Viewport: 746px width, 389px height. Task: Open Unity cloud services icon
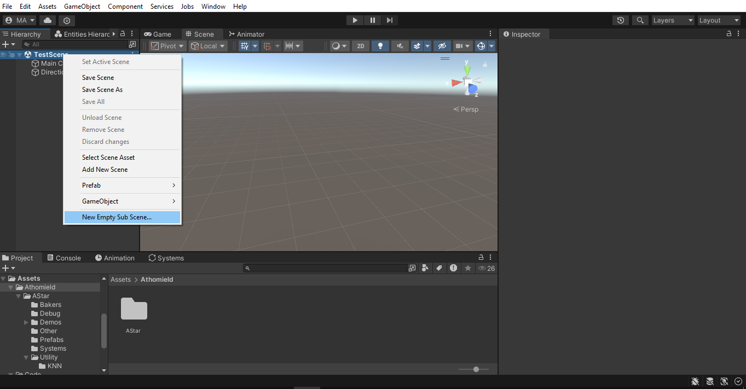tap(48, 20)
